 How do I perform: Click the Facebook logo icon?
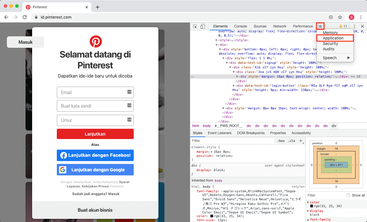64,155
